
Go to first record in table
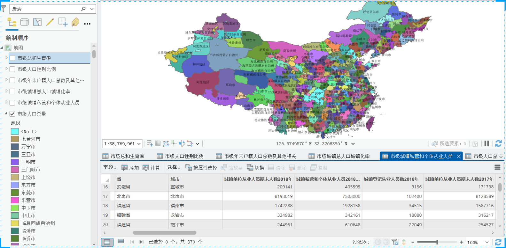[x=132, y=242]
